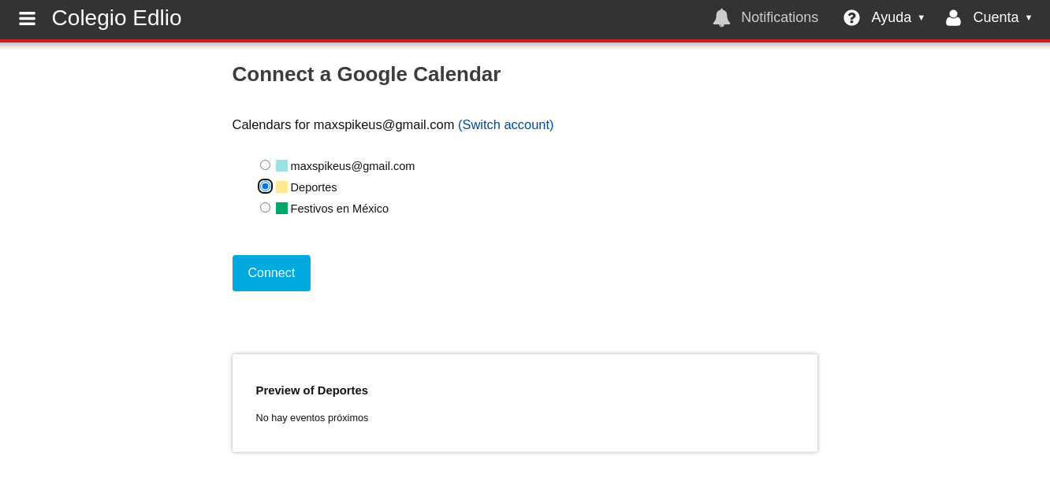The width and height of the screenshot is (1050, 481).
Task: Click the green Festivos calendar color square
Action: click(x=281, y=209)
